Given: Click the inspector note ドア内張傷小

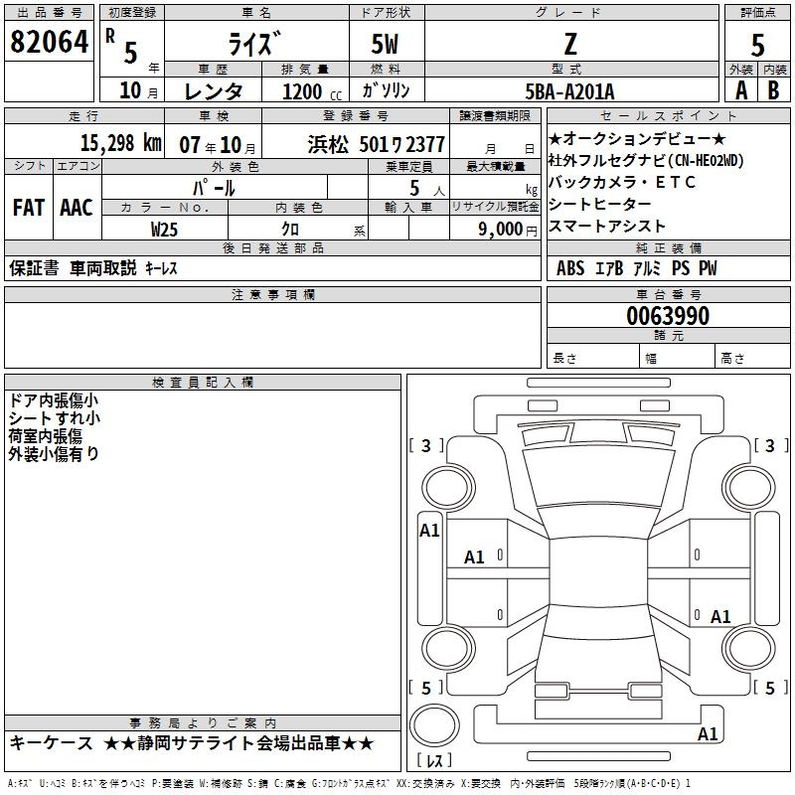Looking at the screenshot, I should pyautogui.click(x=54, y=400).
